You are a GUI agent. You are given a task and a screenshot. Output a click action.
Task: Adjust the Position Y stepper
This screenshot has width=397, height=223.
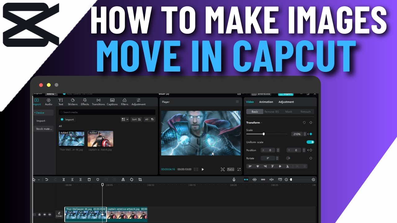click(x=304, y=150)
